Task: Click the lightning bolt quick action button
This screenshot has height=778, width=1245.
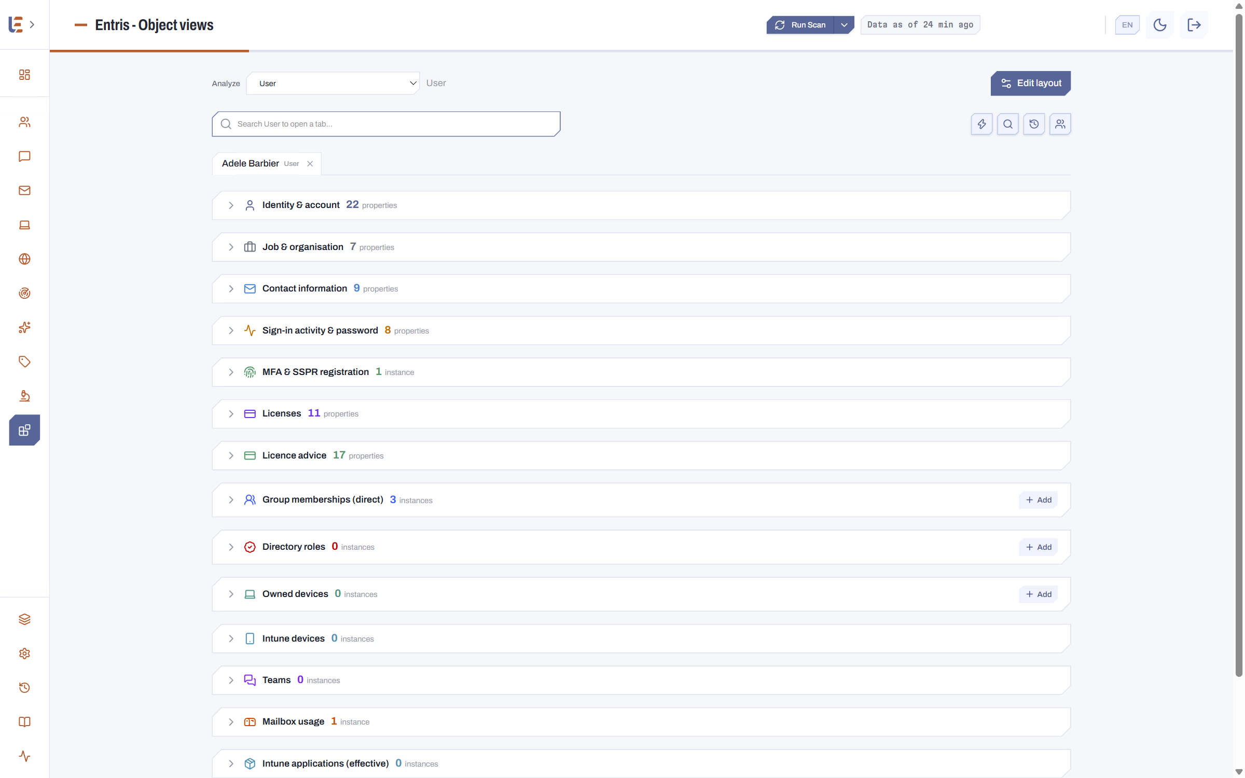Action: [x=981, y=124]
